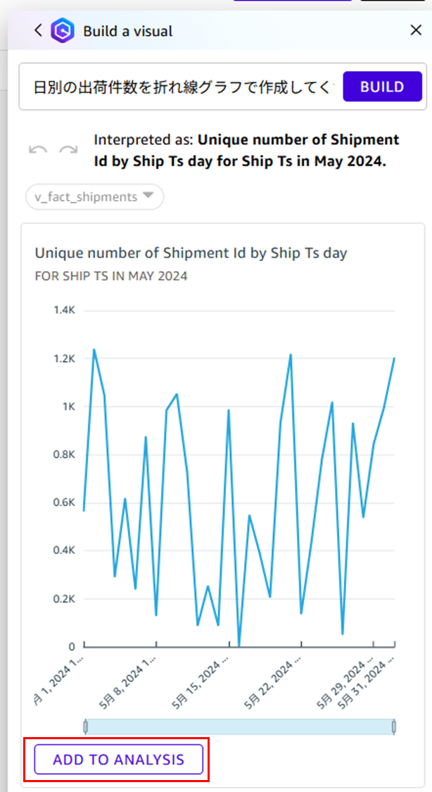The height and width of the screenshot is (792, 432).
Task: Select the chart title text
Action: tap(191, 253)
